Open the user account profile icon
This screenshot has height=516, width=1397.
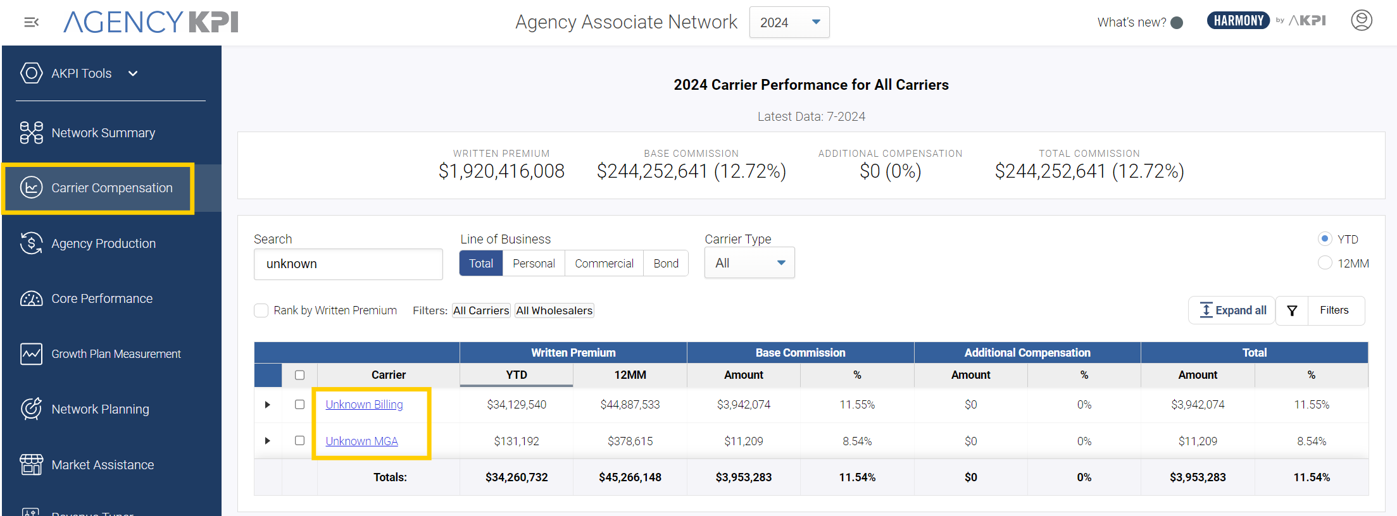[x=1361, y=21]
